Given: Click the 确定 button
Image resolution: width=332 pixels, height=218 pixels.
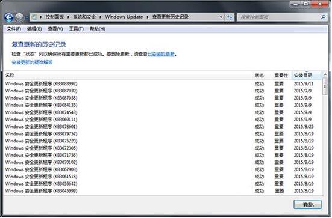Looking at the screenshot, I should click(307, 205).
